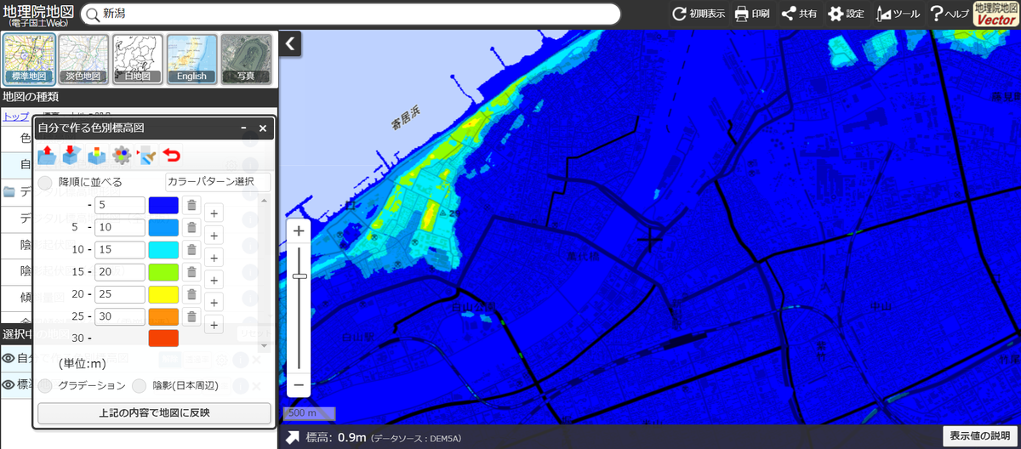Delete the row with value 5
Viewport: 1021px width, 449px height.
coord(192,205)
